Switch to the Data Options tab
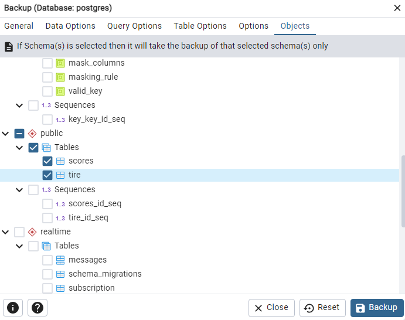Image resolution: width=405 pixels, height=320 pixels. tap(70, 26)
